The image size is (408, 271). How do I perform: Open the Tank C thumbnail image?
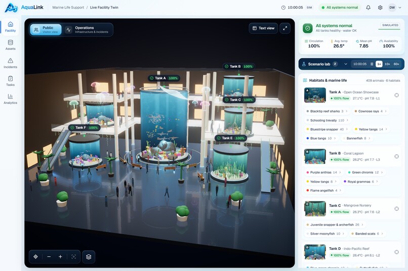[x=315, y=208]
